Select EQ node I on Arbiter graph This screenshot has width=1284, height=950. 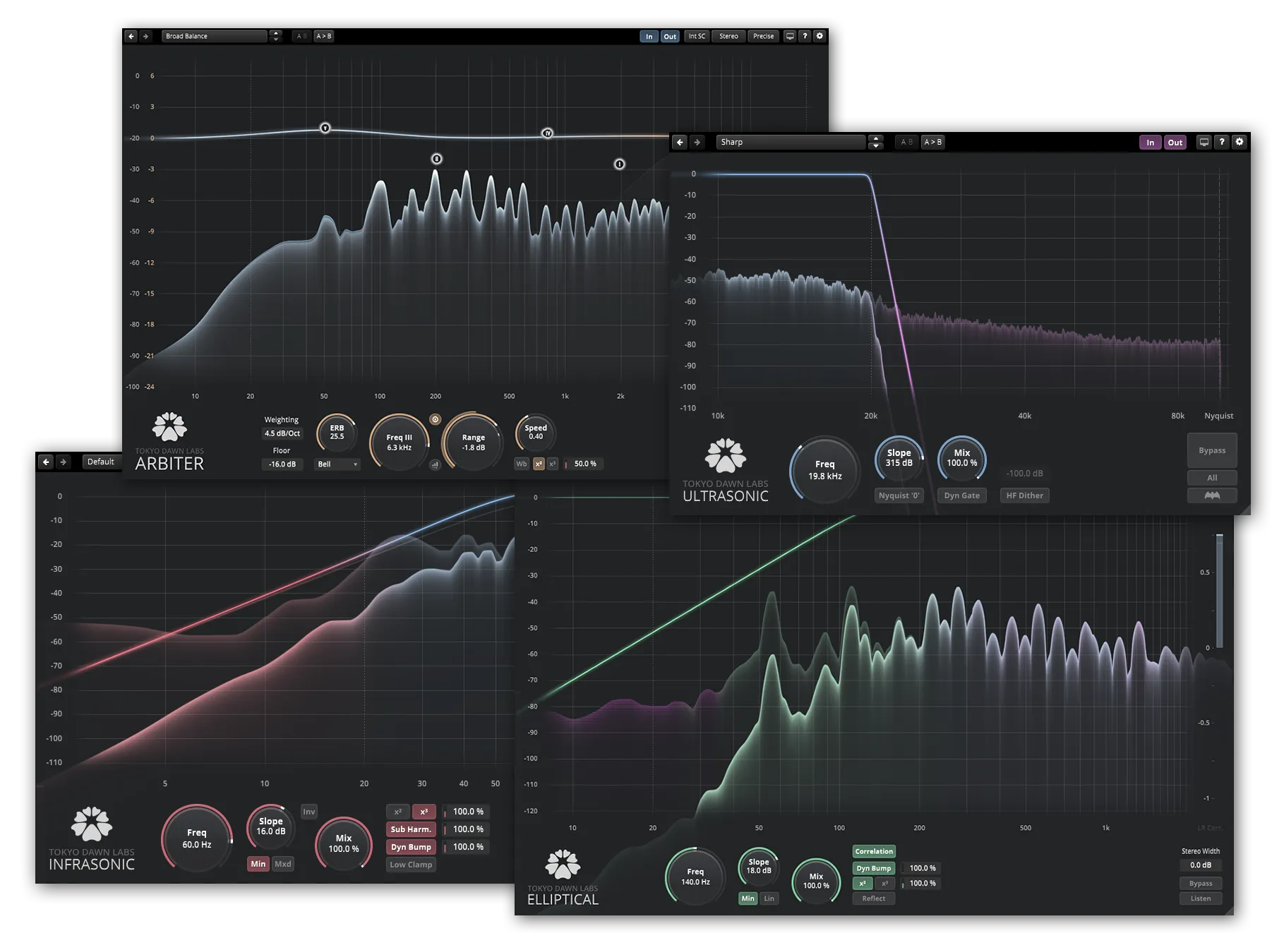point(620,164)
